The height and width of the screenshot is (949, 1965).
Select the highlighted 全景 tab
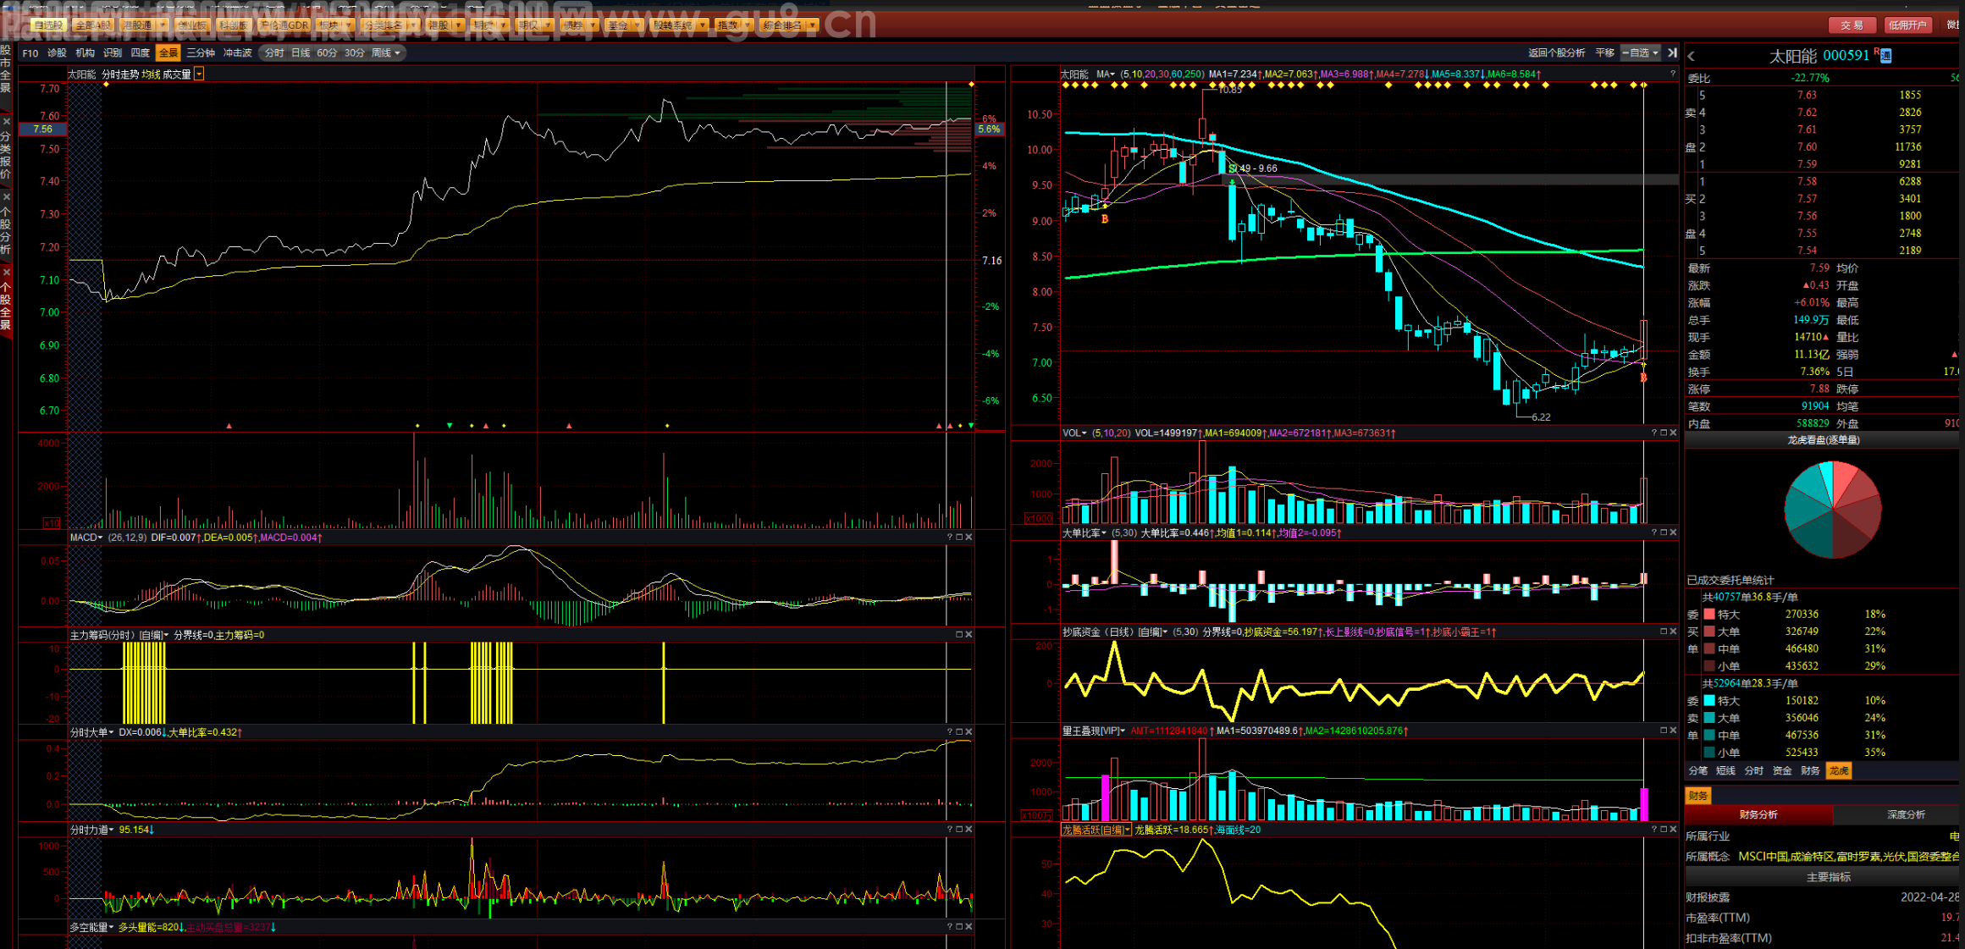[168, 53]
